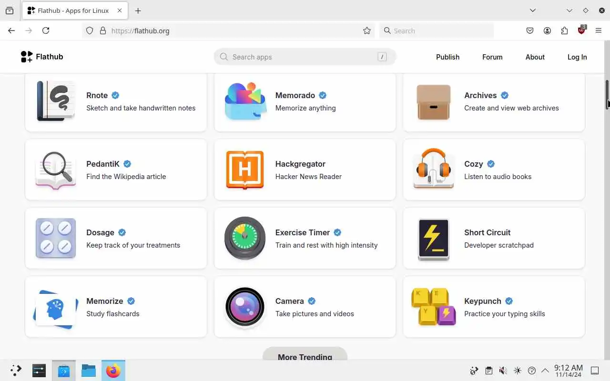Click the More Trending button
Screen dimensions: 610x381
point(305,356)
